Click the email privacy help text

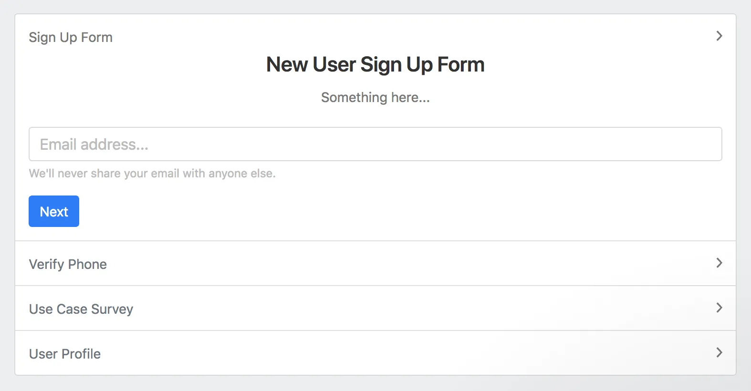point(152,174)
